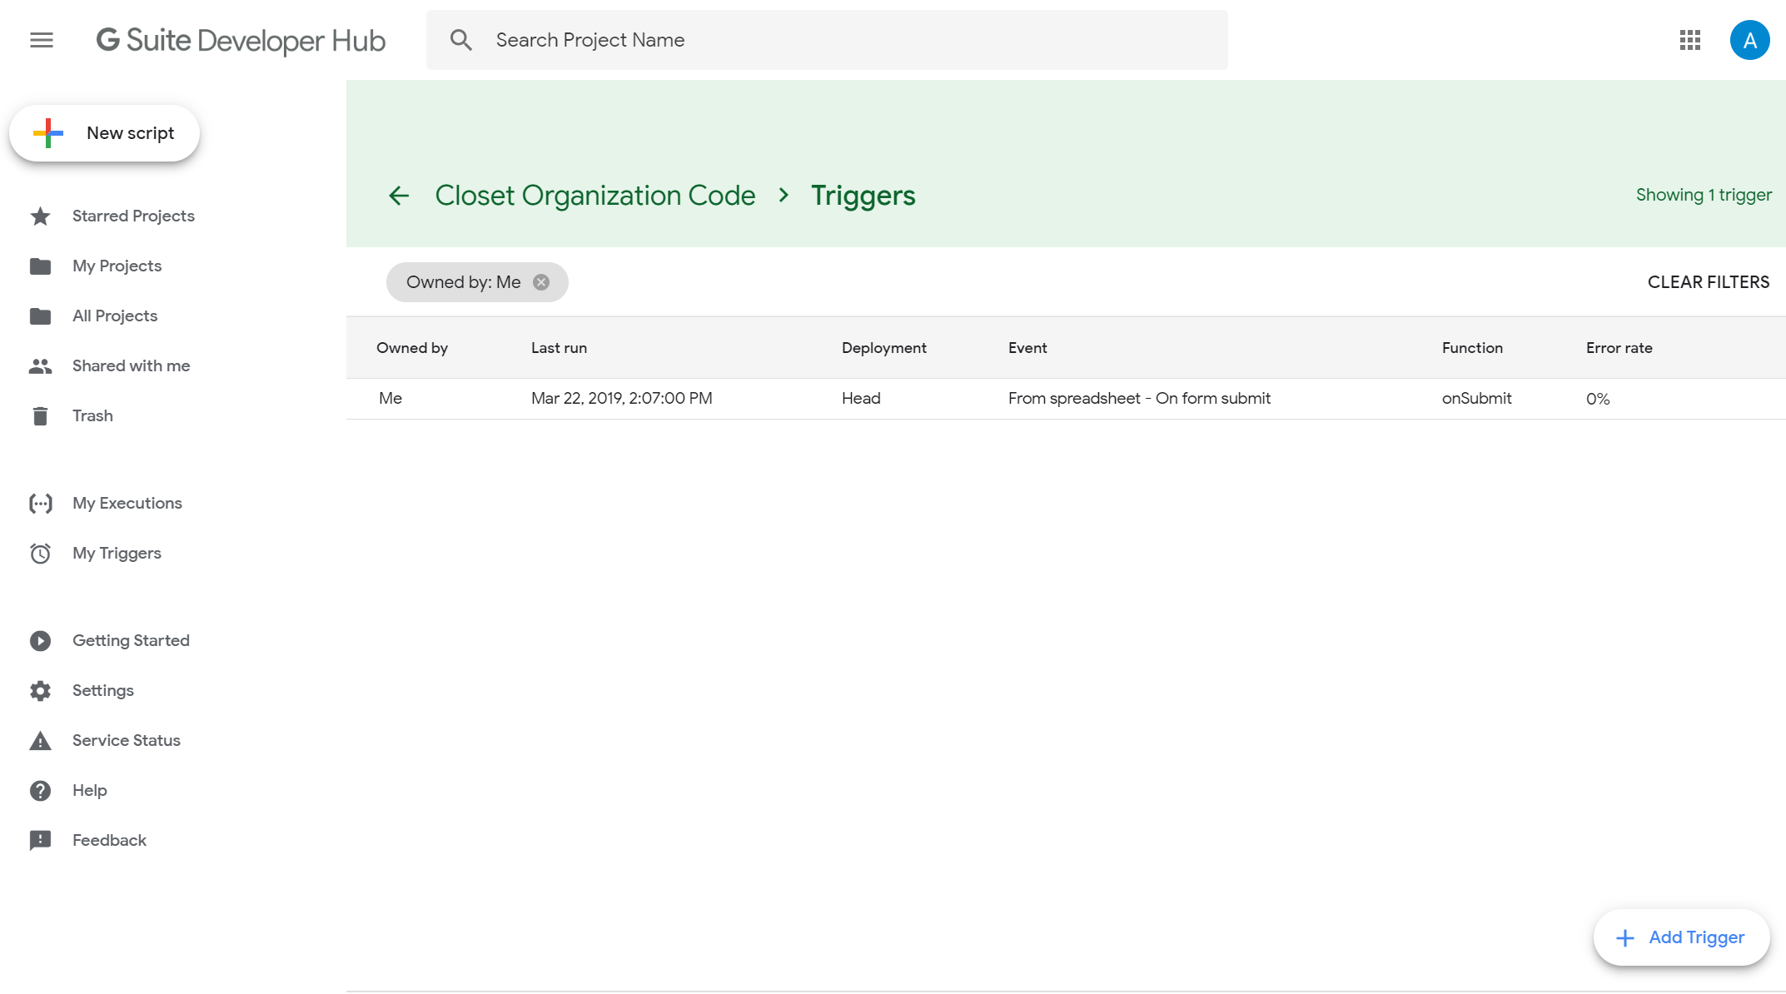Click the Settings gear icon

pyautogui.click(x=40, y=691)
